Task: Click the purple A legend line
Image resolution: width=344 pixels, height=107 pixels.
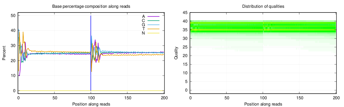Action: [x=153, y=16]
